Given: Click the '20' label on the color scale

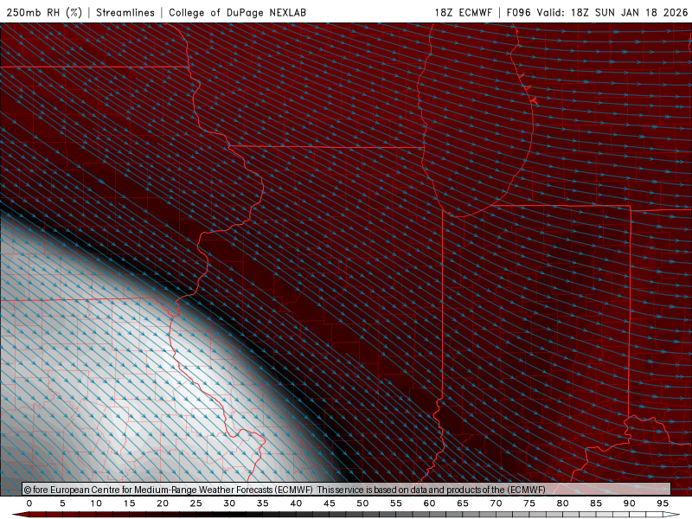Looking at the screenshot, I should pos(163,503).
